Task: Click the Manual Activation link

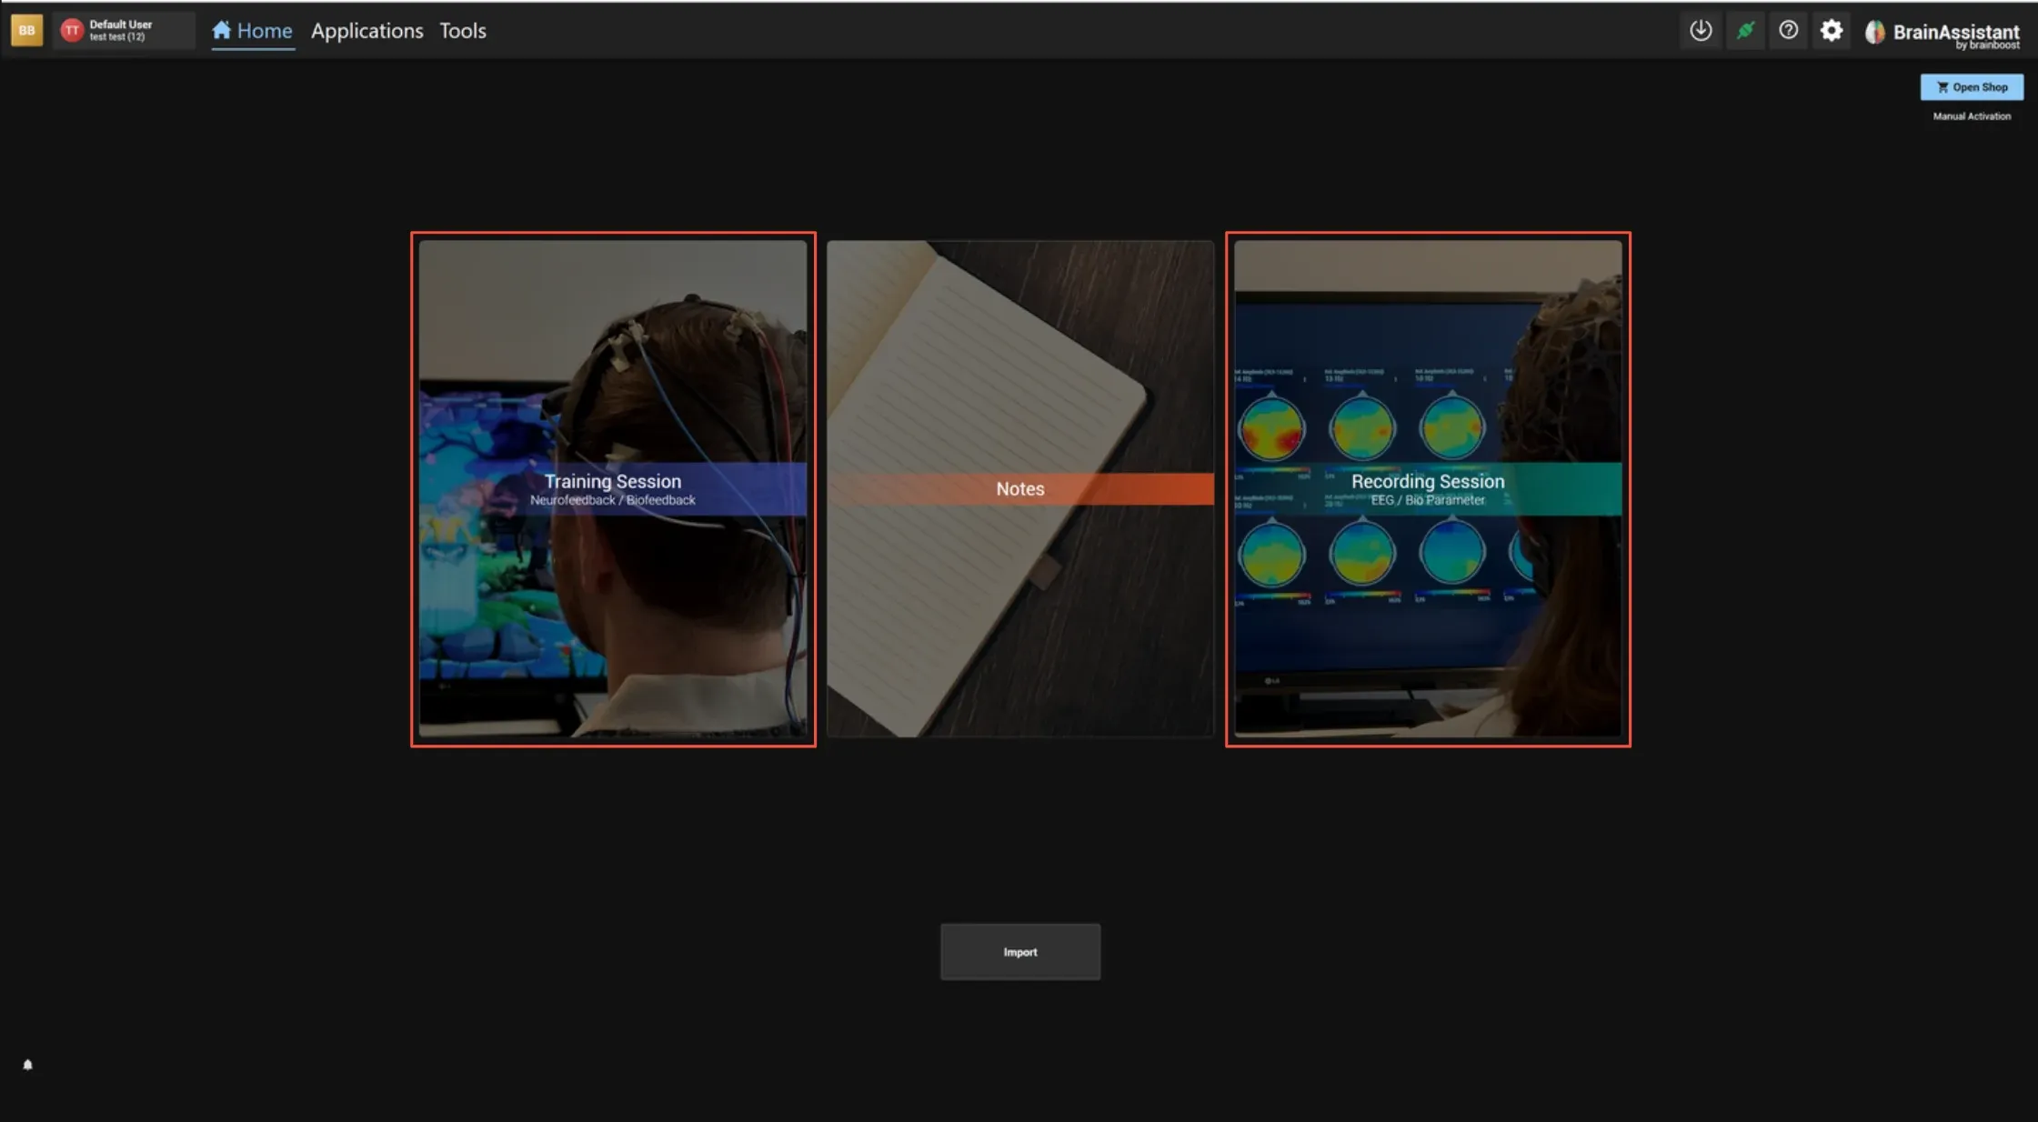Action: click(x=1972, y=116)
